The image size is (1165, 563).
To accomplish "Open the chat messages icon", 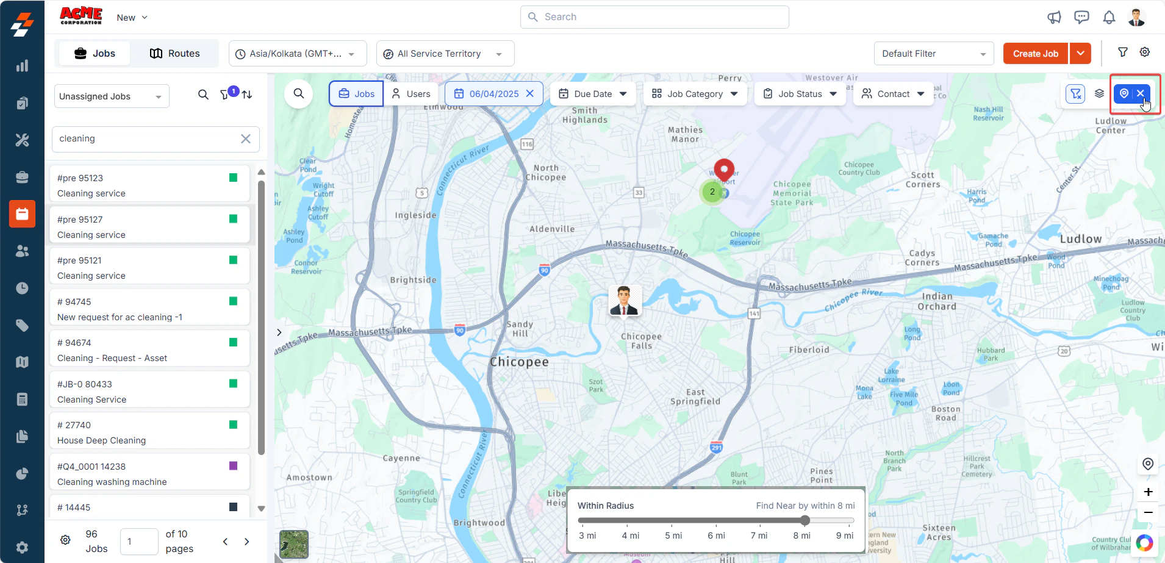I will pos(1081,17).
